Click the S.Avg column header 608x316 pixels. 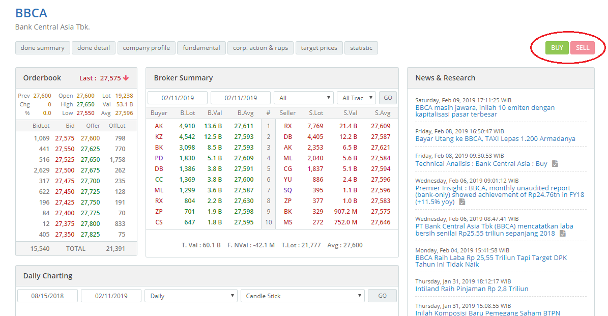tap(382, 113)
